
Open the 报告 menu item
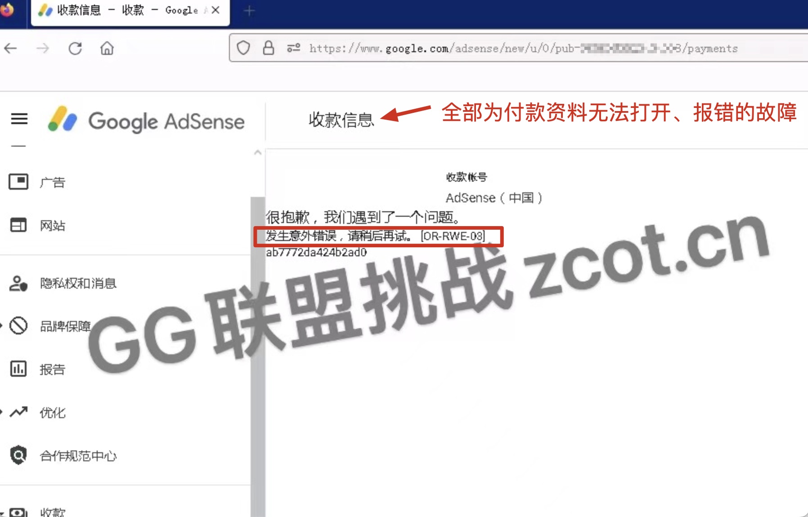53,370
